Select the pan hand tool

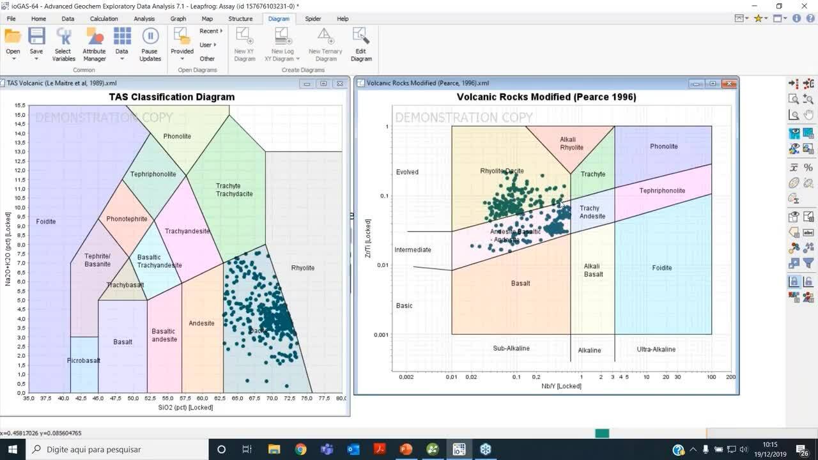click(x=808, y=115)
